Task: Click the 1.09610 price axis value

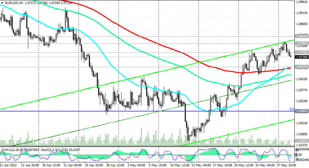Action: [x=302, y=2]
